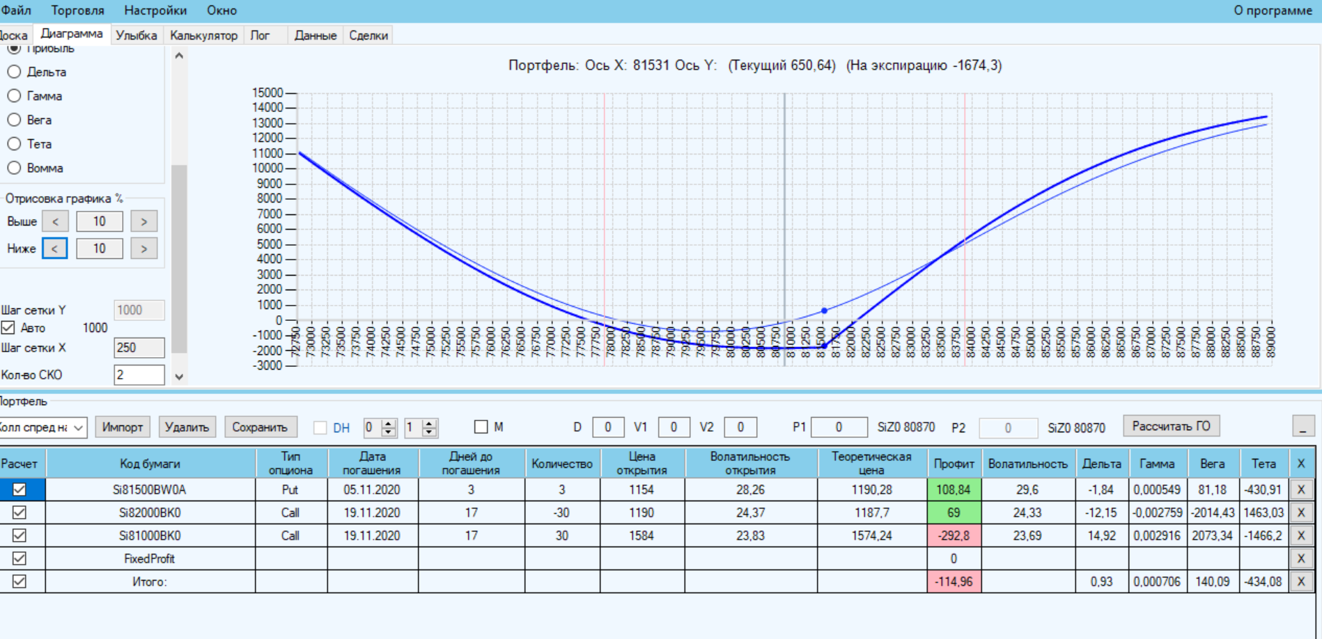The height and width of the screenshot is (639, 1322).
Task: Click the Импорт button
Action: pos(122,427)
